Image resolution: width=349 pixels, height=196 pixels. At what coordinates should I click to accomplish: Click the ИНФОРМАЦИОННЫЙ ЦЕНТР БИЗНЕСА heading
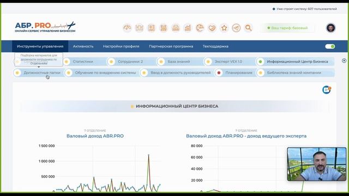tap(177, 106)
